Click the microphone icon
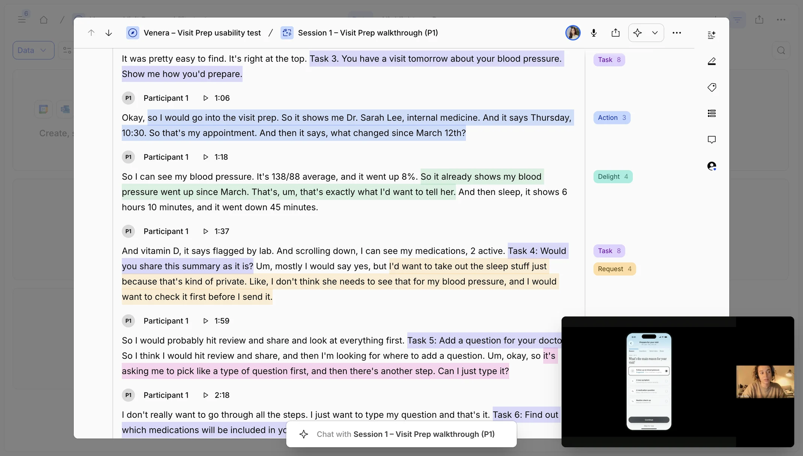The height and width of the screenshot is (456, 803). pyautogui.click(x=594, y=33)
